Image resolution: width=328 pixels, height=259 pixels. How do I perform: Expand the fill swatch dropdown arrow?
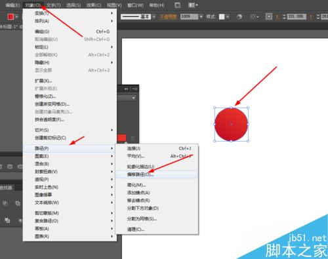tap(16, 16)
